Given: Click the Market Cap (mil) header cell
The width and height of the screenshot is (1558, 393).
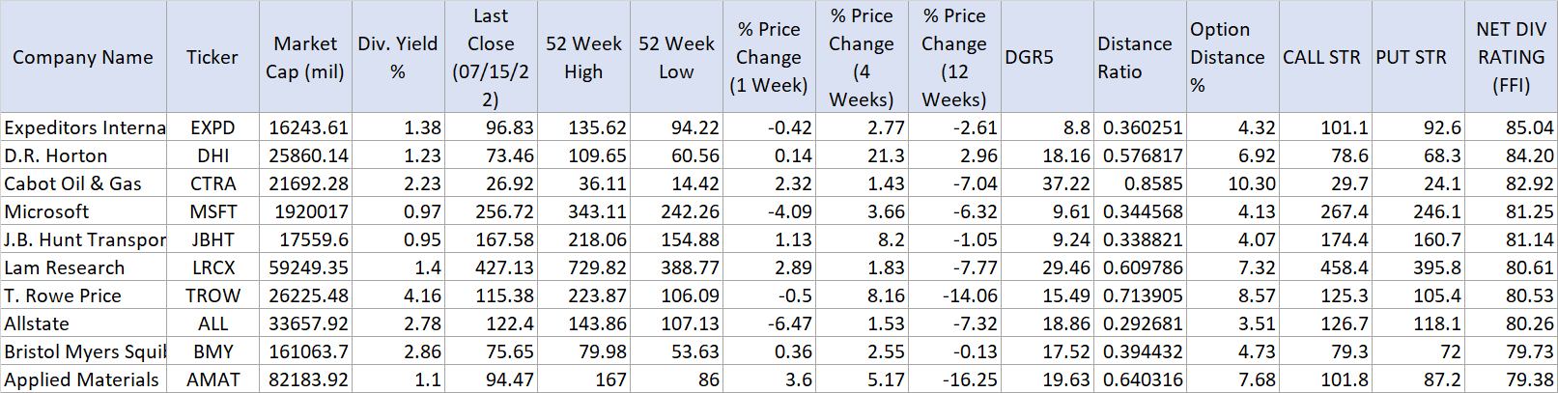Looking at the screenshot, I should tap(305, 57).
